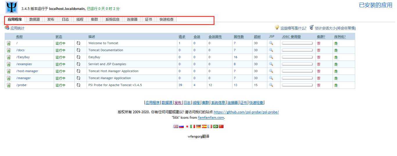
Task: Open the 日志 tab
Action: [x=65, y=19]
